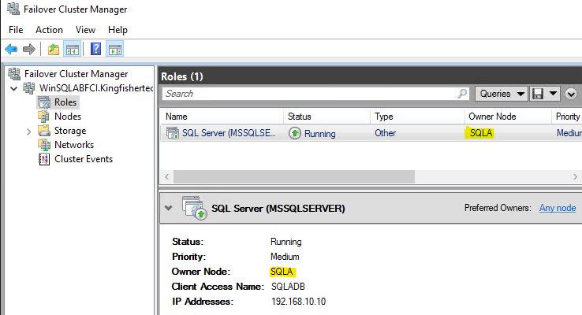Open the save query dropdown arrow
The height and width of the screenshot is (315, 582).
click(x=553, y=94)
